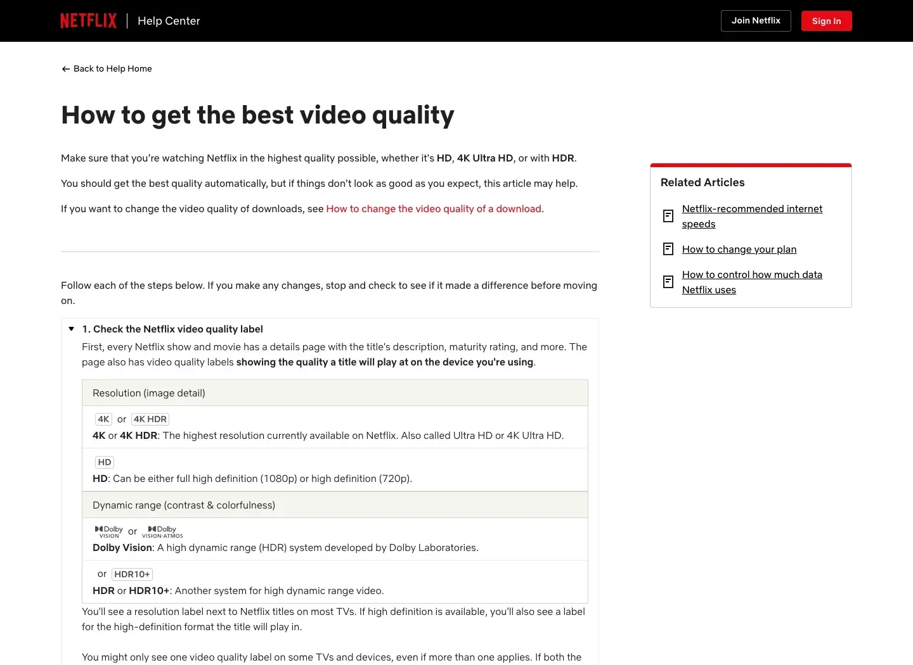
Task: Click the HDR10+ badge
Action: [132, 574]
